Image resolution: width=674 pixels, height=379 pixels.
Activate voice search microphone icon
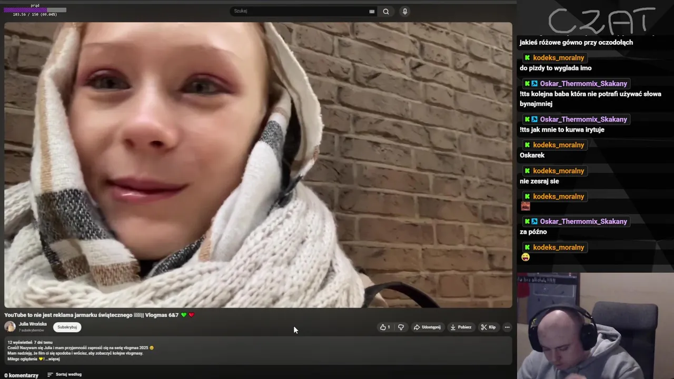point(404,12)
